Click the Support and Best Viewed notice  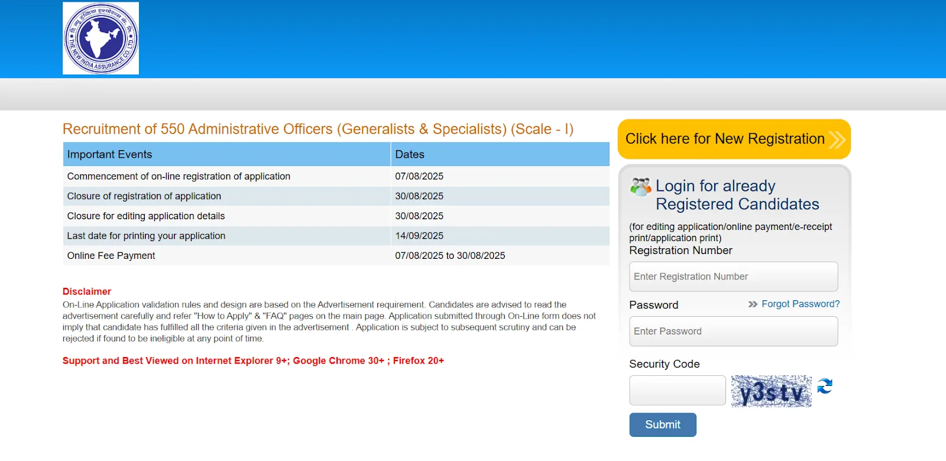pyautogui.click(x=253, y=361)
